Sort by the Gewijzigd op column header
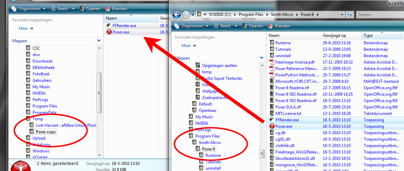This screenshot has width=404, height=171. (341, 35)
